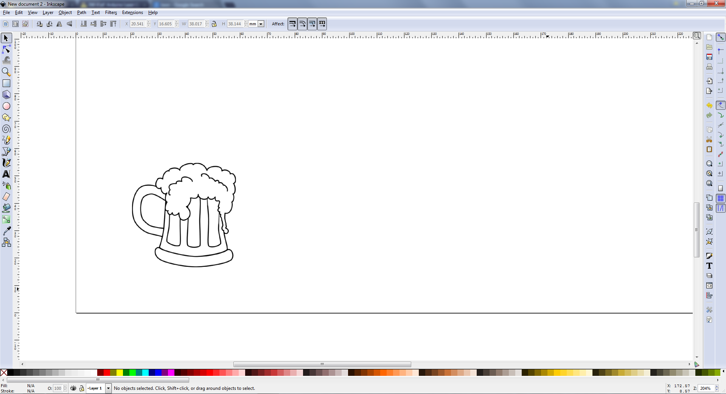
Task: Pick the yellow swatch in palette
Action: tap(120, 373)
